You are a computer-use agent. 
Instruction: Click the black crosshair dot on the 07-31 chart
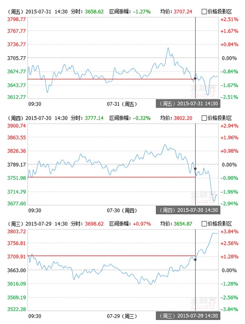[x=195, y=78]
